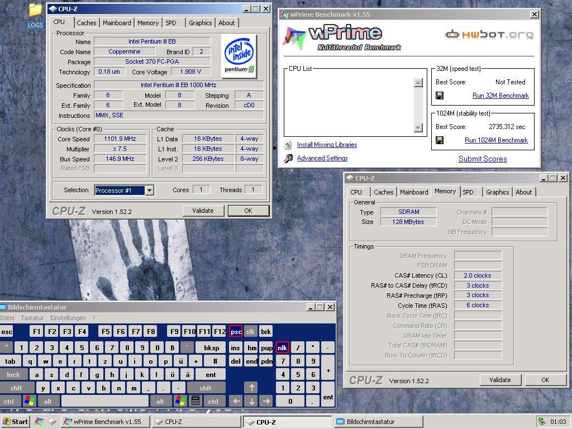This screenshot has height=429, width=572.
Task: Click the Install Missing Libraries icon
Action: pos(288,145)
